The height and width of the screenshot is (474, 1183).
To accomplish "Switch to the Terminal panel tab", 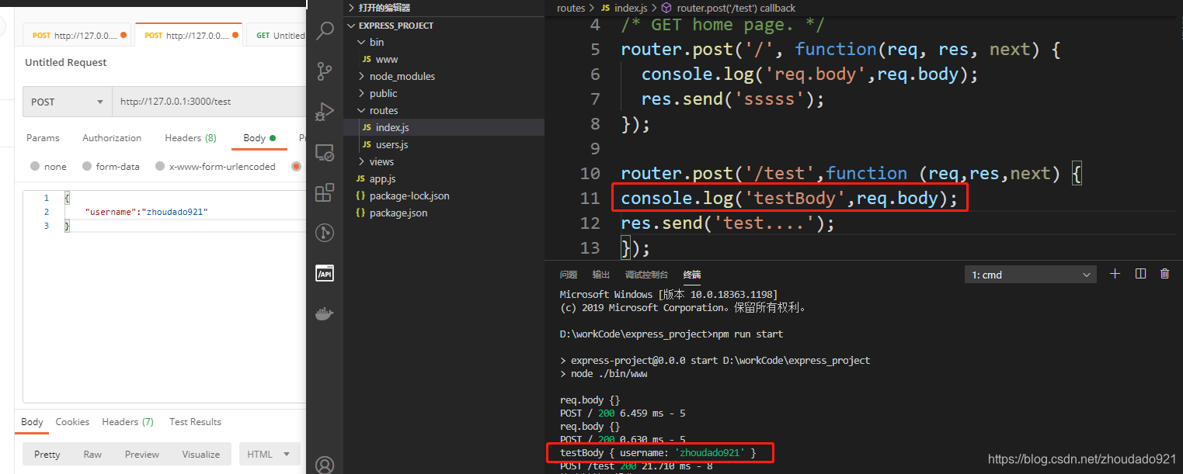I will pos(691,275).
